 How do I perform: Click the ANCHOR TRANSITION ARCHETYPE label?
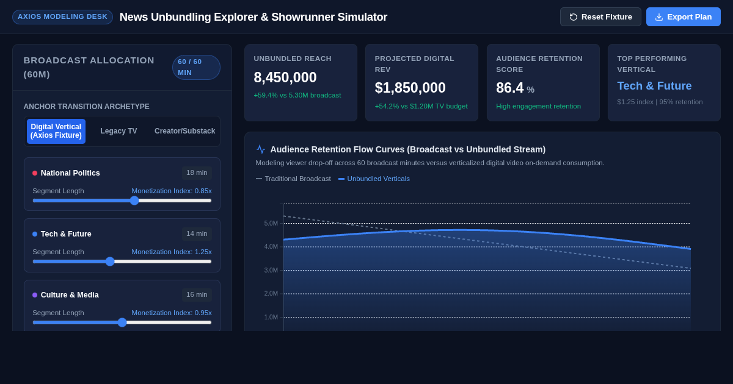pyautogui.click(x=87, y=107)
